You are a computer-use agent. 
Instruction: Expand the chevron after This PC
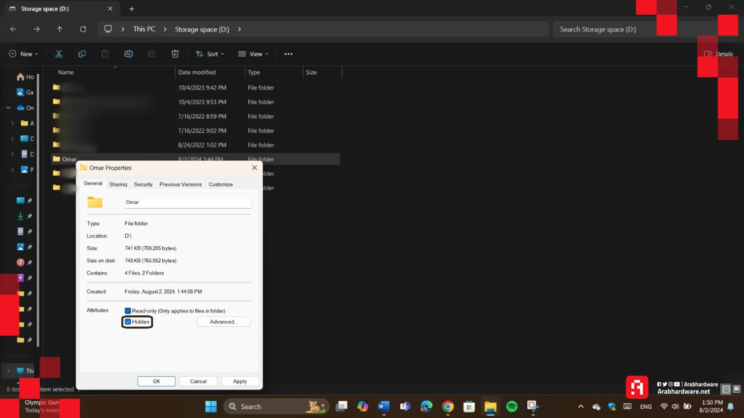165,29
